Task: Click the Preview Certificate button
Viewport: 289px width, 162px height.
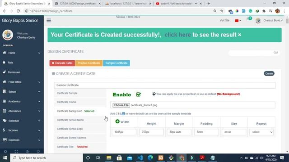Action: [x=89, y=63]
